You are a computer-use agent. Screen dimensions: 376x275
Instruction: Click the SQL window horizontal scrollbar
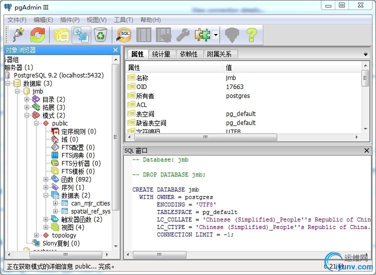159,254
